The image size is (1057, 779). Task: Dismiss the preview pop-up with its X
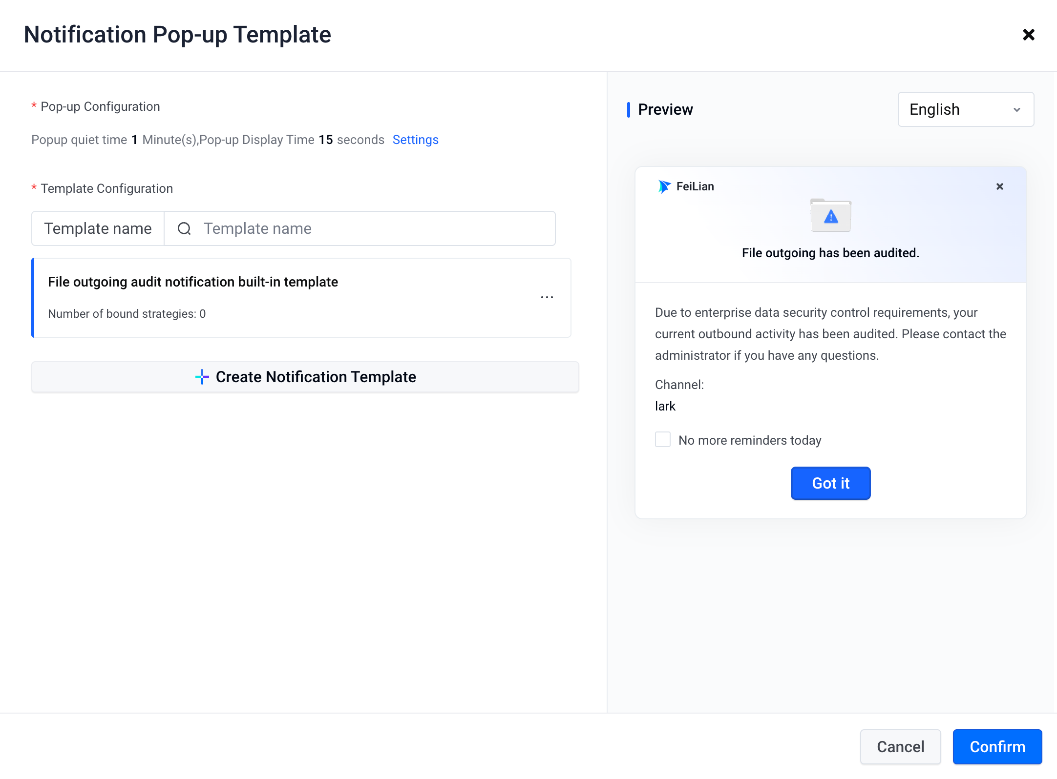point(1000,186)
